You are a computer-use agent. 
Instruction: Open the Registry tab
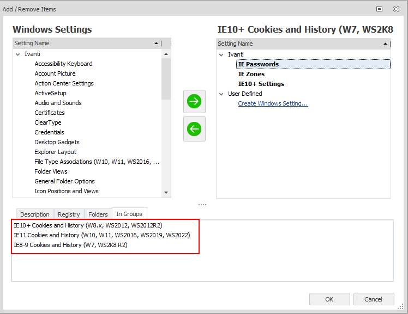[69, 214]
